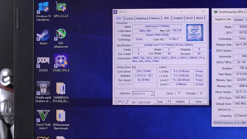Click the Tools button in CPU-Z
The width and height of the screenshot is (247, 139).
tap(159, 102)
